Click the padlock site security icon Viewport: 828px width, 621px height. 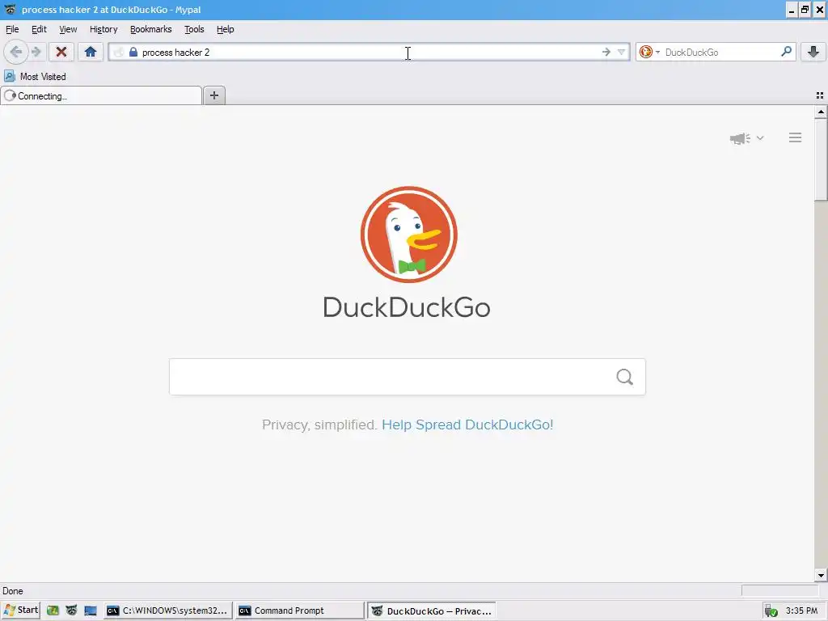click(133, 52)
